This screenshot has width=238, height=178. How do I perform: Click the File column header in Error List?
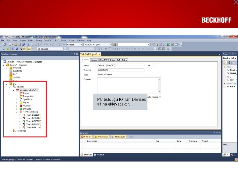click(158, 141)
